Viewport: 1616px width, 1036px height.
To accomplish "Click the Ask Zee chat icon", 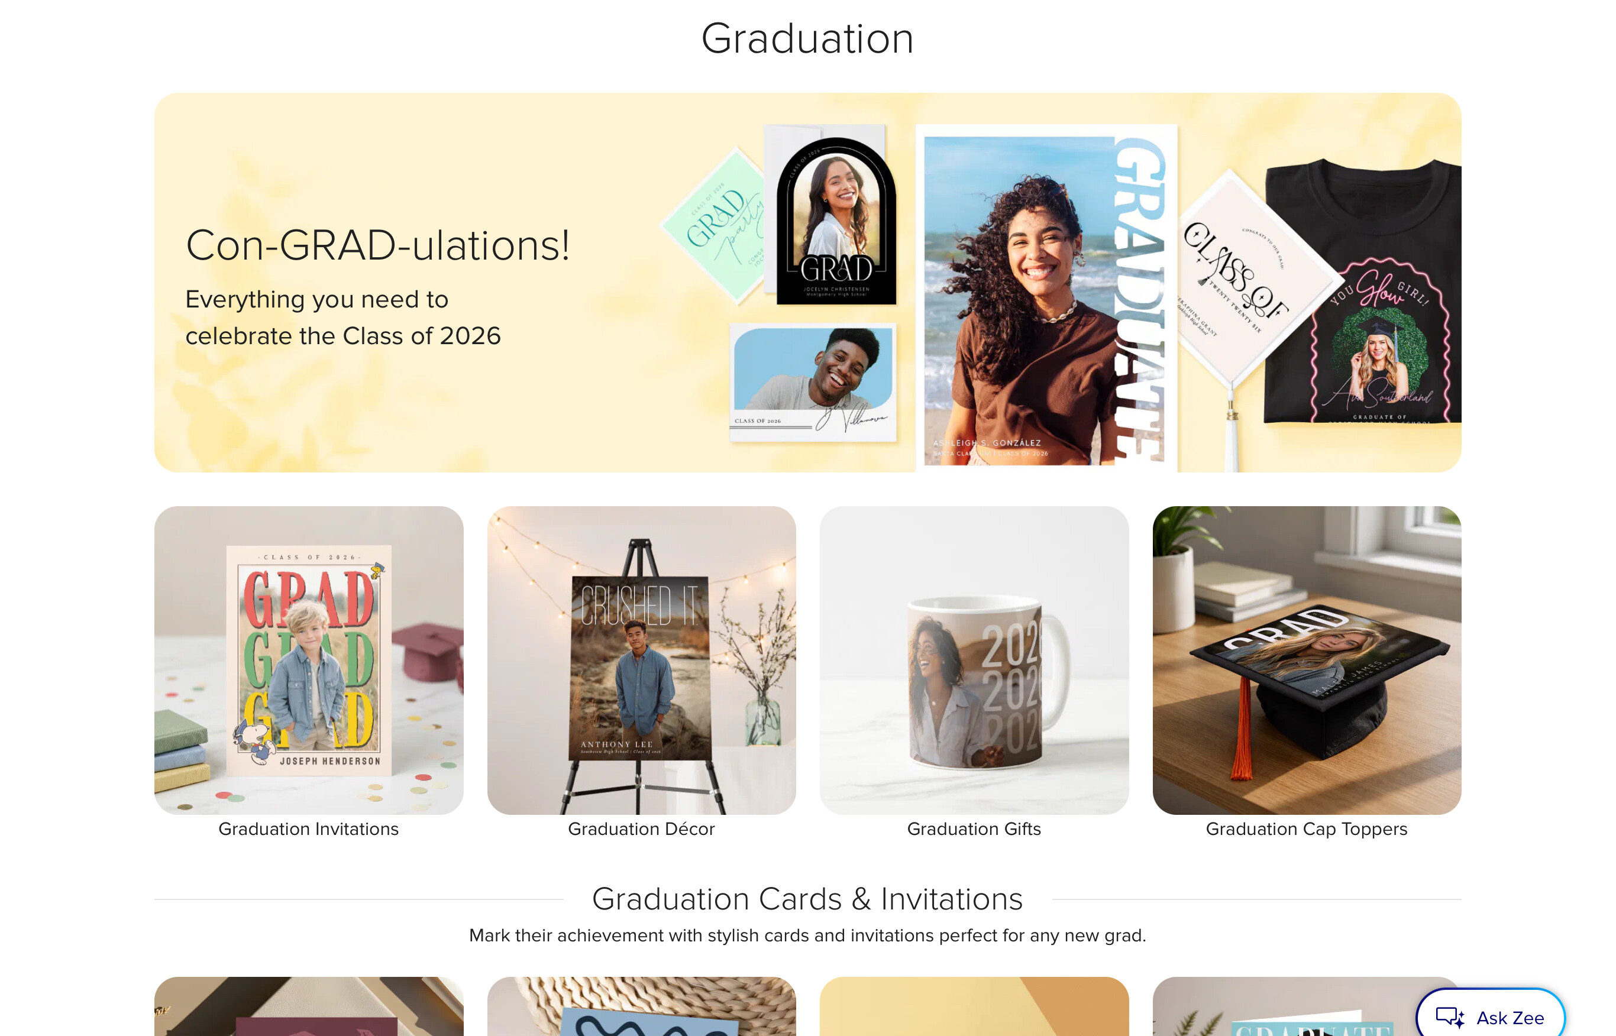I will (x=1449, y=1017).
